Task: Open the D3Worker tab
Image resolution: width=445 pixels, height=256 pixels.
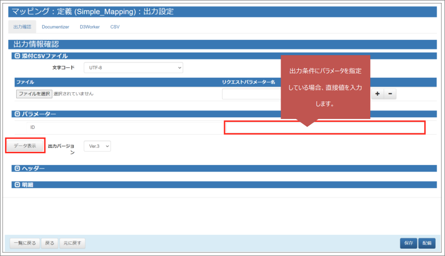Action: point(90,27)
